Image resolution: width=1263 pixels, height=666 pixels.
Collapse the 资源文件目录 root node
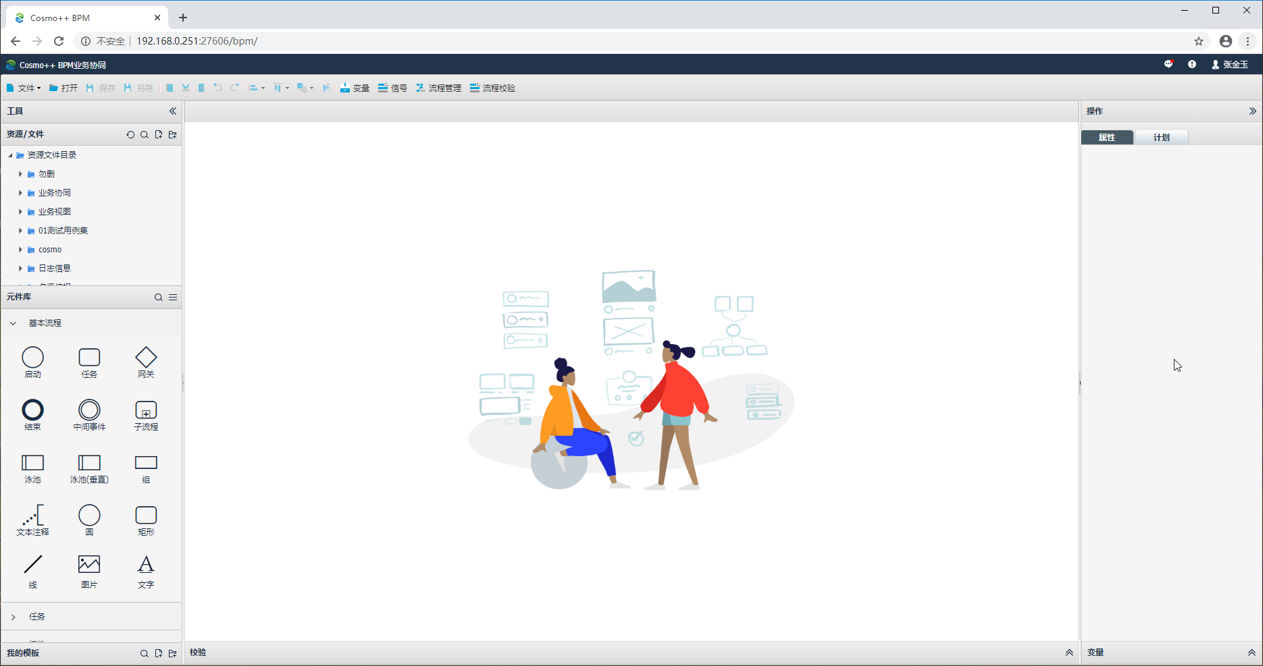(10, 155)
